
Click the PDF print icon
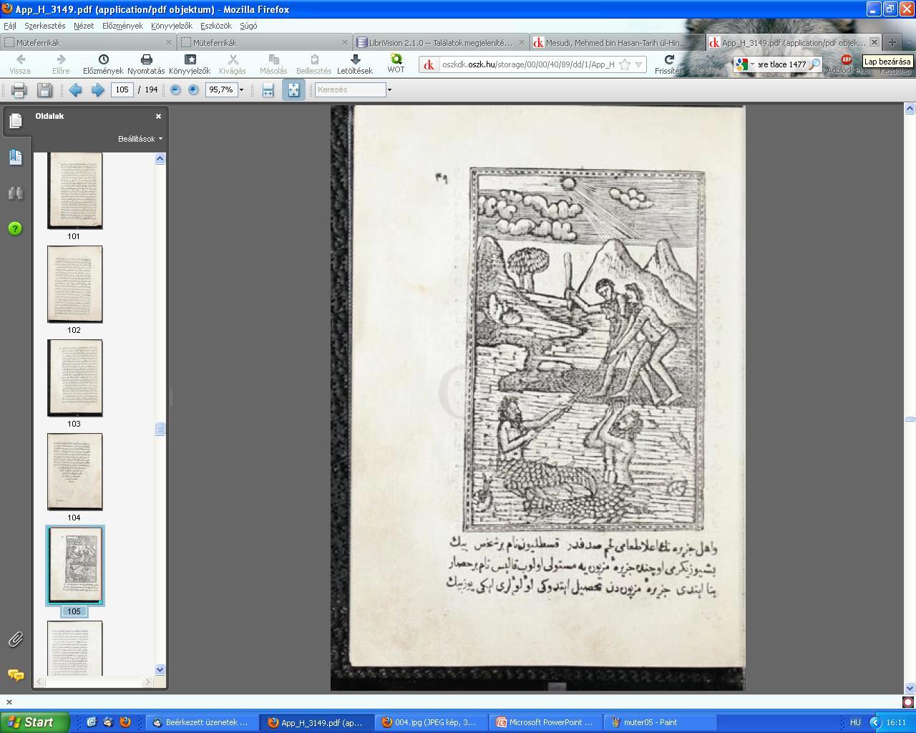point(19,90)
